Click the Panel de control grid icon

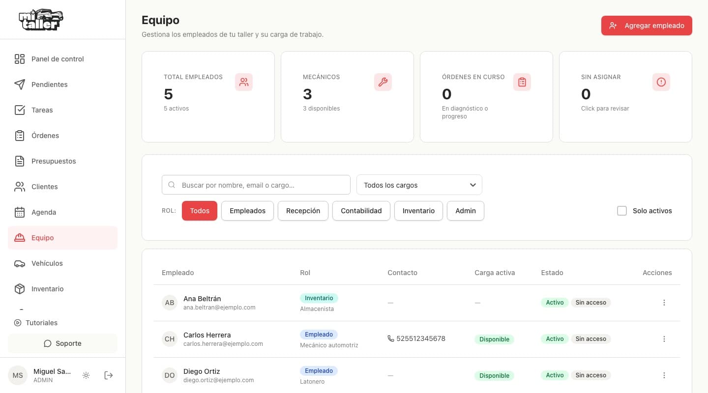click(20, 59)
